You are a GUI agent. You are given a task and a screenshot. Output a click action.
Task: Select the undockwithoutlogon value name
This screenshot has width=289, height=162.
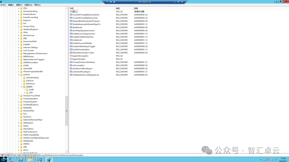pos(81,72)
